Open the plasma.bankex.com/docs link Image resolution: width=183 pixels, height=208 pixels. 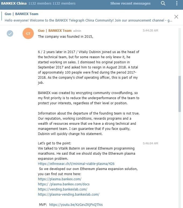click(64, 184)
